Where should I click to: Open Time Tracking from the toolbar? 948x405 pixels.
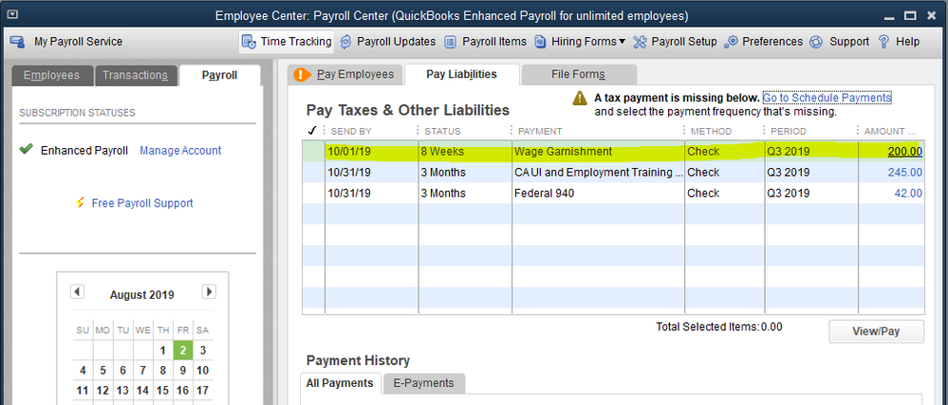tap(287, 42)
